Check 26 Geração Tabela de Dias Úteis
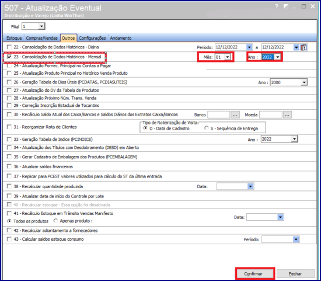 click(9, 82)
